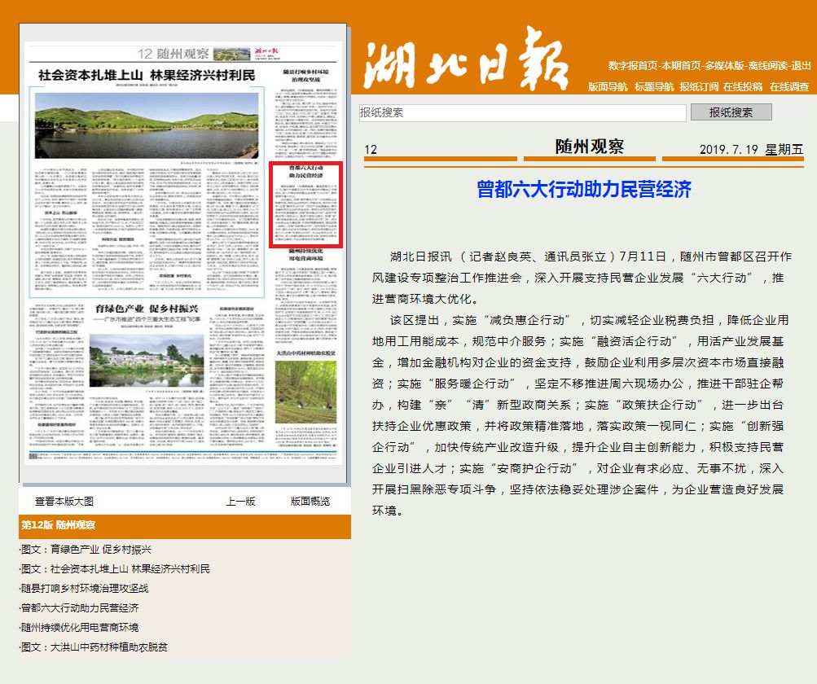Open 在线调查 page
Image resolution: width=817 pixels, height=684 pixels.
[x=789, y=87]
